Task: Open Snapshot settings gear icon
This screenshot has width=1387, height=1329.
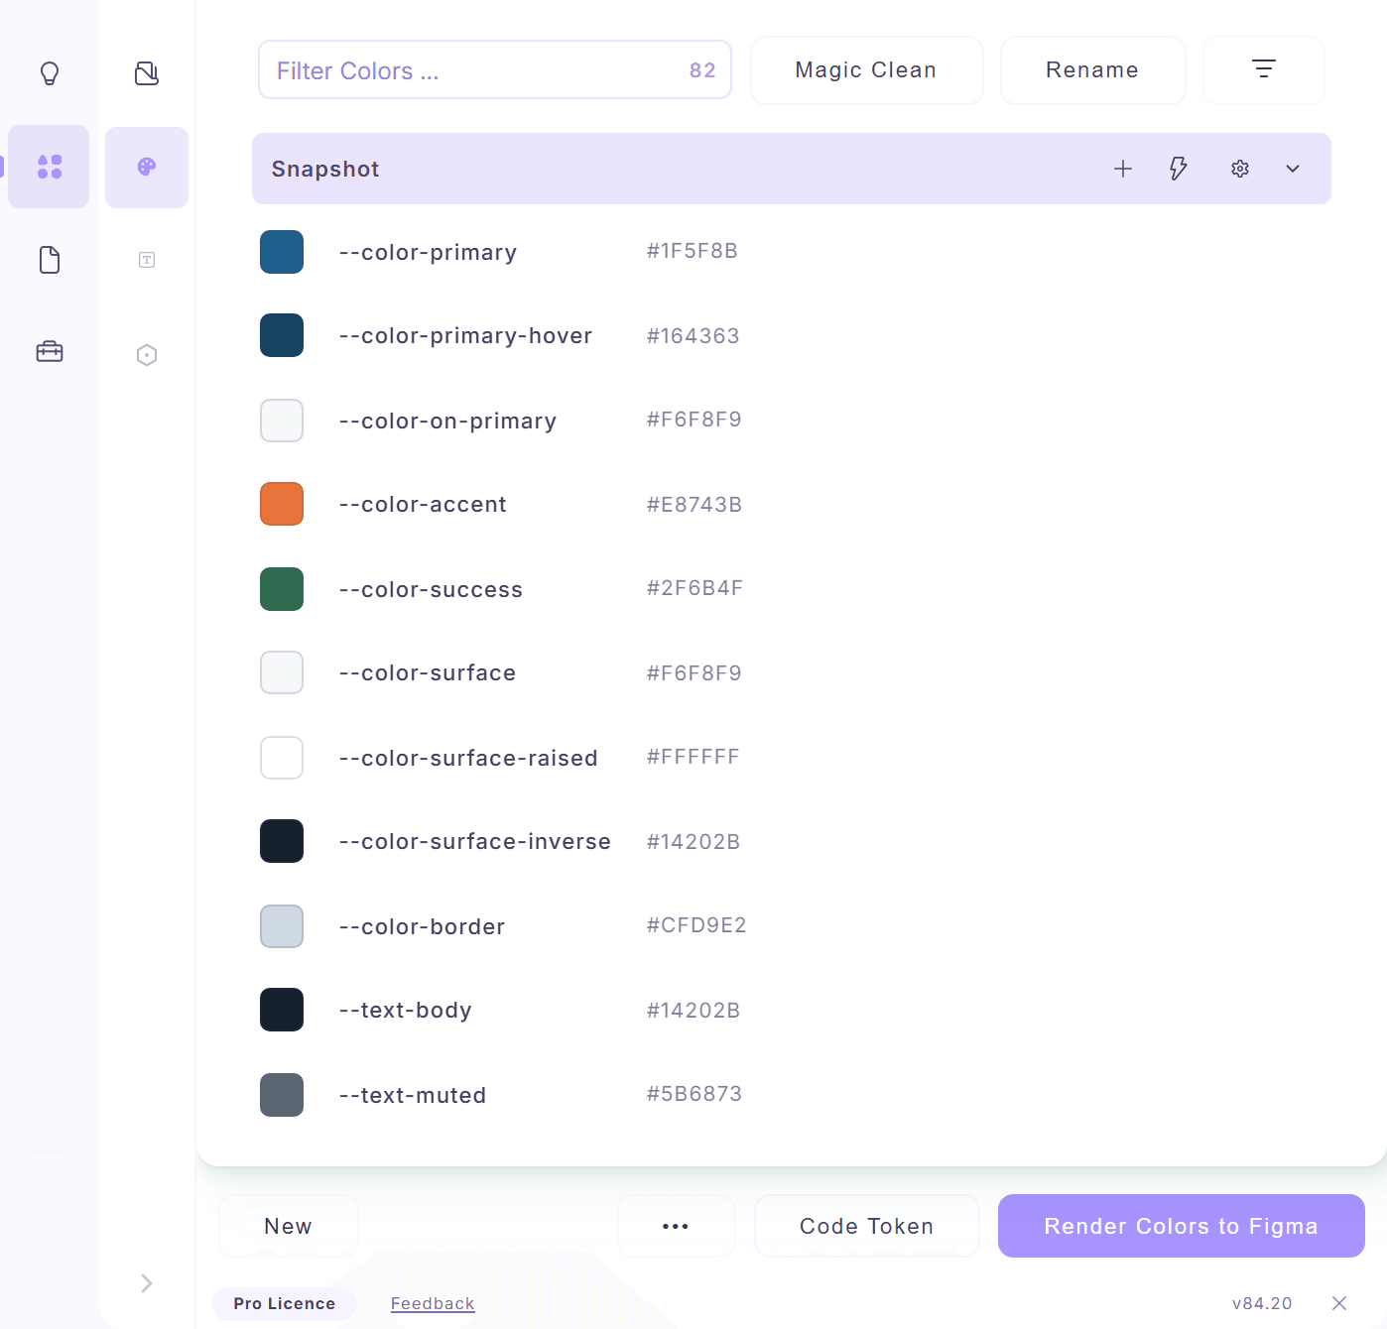Action: tap(1240, 169)
